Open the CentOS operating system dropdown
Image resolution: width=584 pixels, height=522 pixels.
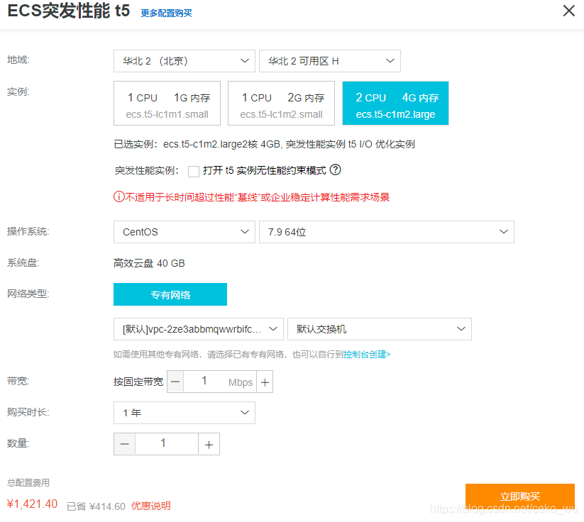click(x=184, y=232)
